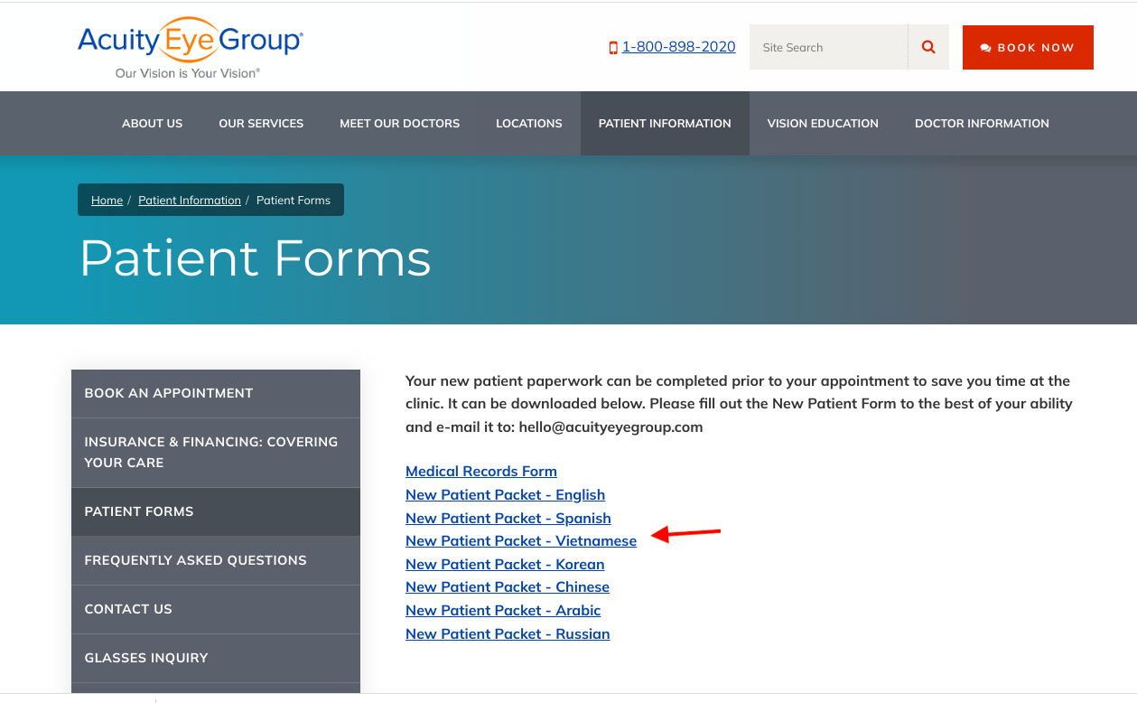Viewport: 1137px width, 703px height.
Task: Click the Book Now button
Action: [1028, 47]
